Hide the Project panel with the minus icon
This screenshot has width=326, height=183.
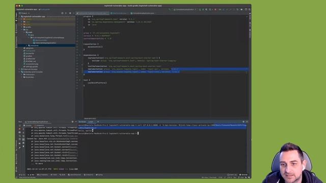73,13
